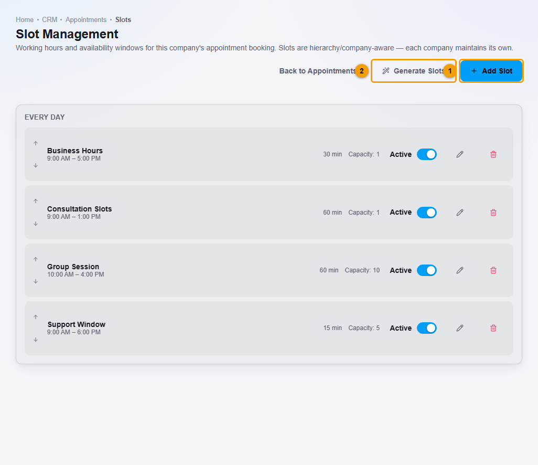Click the 9:00 AM – 1:00 PM time
The image size is (538, 465).
[x=74, y=217]
